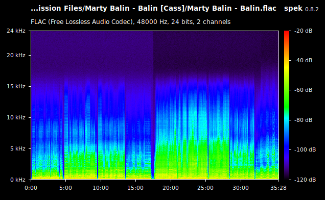This screenshot has width=325, height=200.
Task: Click the spek program name text
Action: (x=293, y=9)
